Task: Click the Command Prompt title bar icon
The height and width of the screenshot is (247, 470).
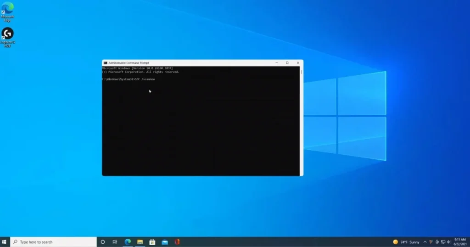Action: pyautogui.click(x=105, y=63)
